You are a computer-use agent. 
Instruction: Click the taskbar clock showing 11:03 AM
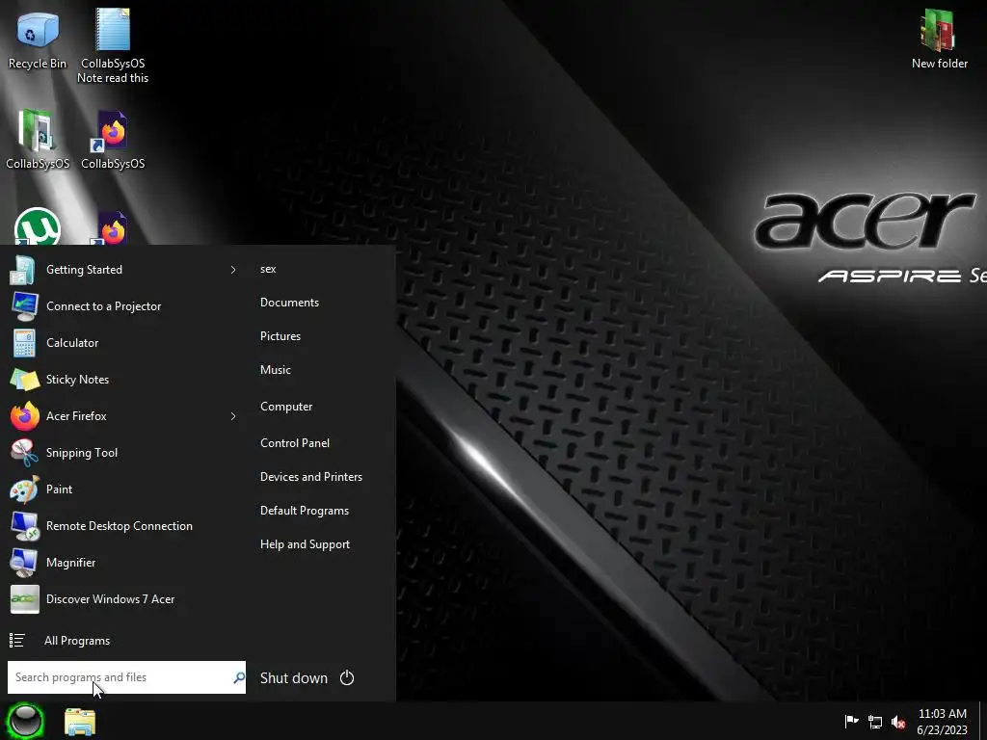click(x=942, y=722)
